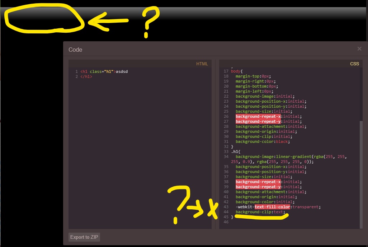Screen dimensions: 368x247
Task: Click background-origin:initial on line 29
Action: click(x=266, y=131)
